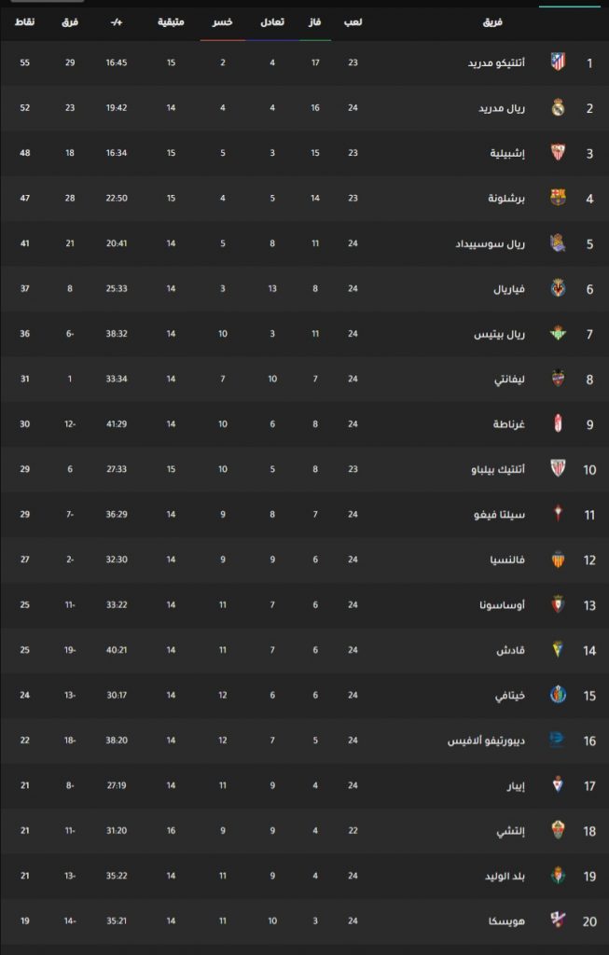Click the فريق team column header
Screen dimensions: 609x955
pyautogui.click(x=492, y=22)
